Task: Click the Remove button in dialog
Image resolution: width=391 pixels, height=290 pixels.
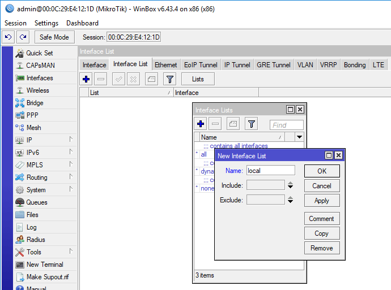Action: click(x=322, y=248)
